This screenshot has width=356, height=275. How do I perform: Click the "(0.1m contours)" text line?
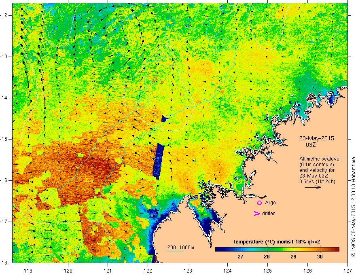pyautogui.click(x=317, y=165)
